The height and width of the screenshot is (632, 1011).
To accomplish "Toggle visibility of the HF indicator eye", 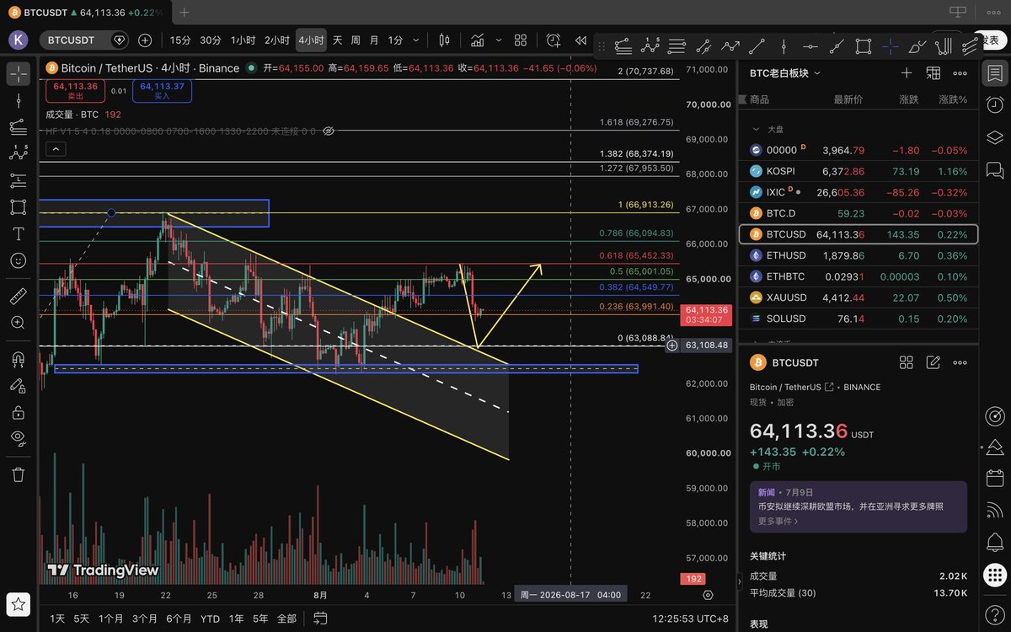I will click(329, 131).
